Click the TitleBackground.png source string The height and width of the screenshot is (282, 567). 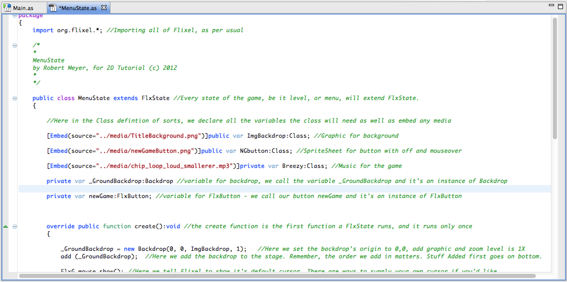[149, 136]
